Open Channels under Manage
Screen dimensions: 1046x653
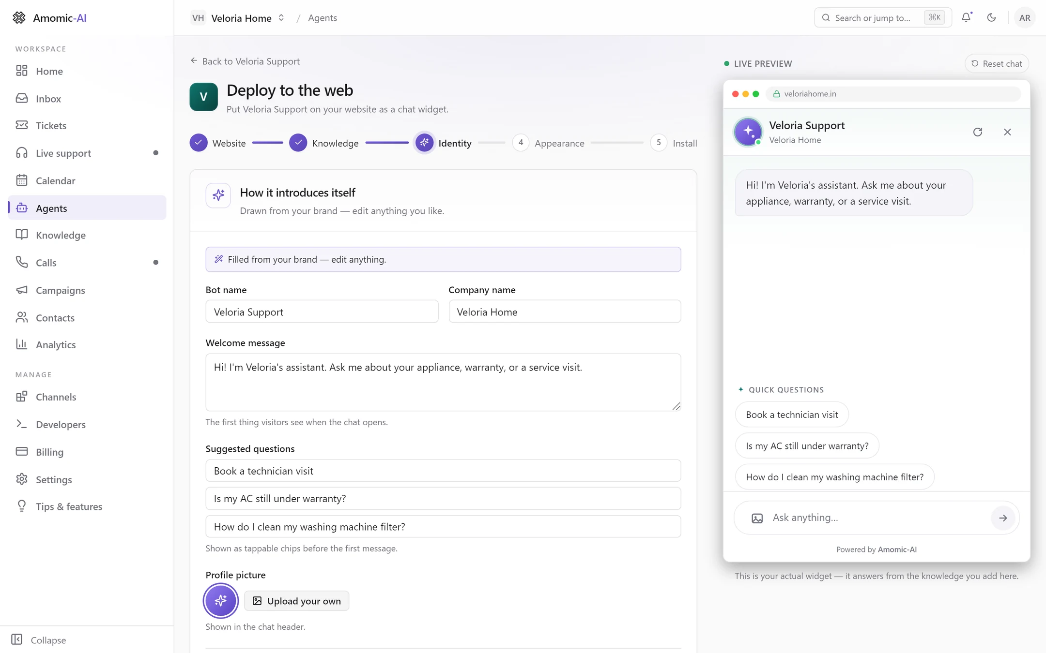(x=87, y=397)
